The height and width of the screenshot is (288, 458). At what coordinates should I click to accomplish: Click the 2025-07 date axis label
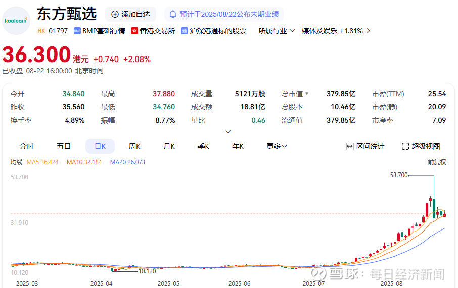[314, 284]
